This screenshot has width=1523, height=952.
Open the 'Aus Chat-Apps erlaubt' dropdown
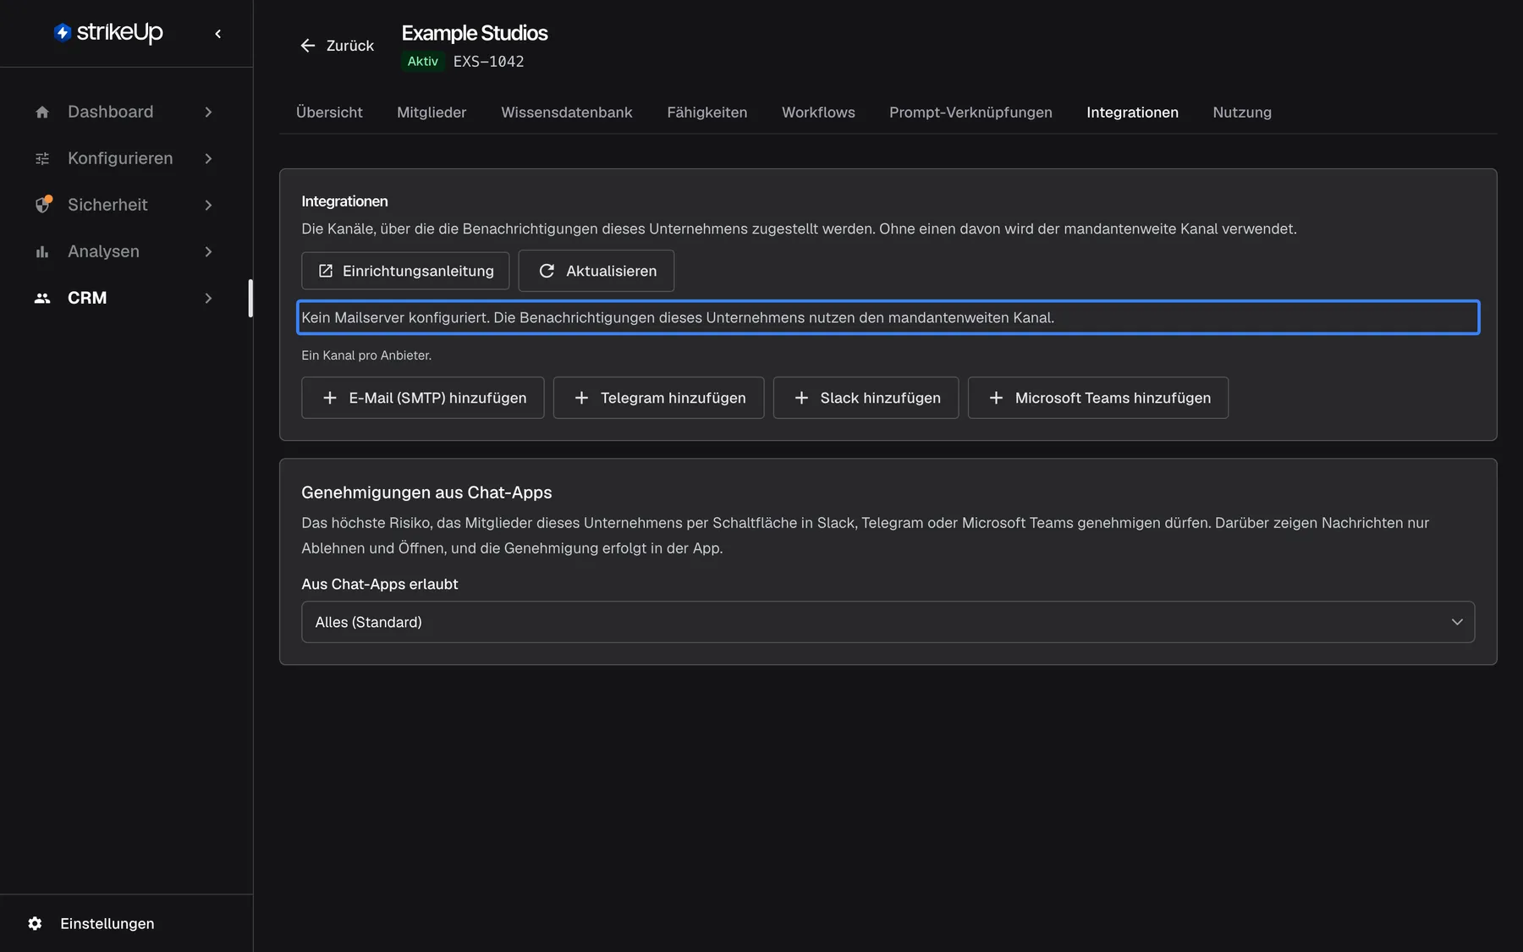pos(888,622)
